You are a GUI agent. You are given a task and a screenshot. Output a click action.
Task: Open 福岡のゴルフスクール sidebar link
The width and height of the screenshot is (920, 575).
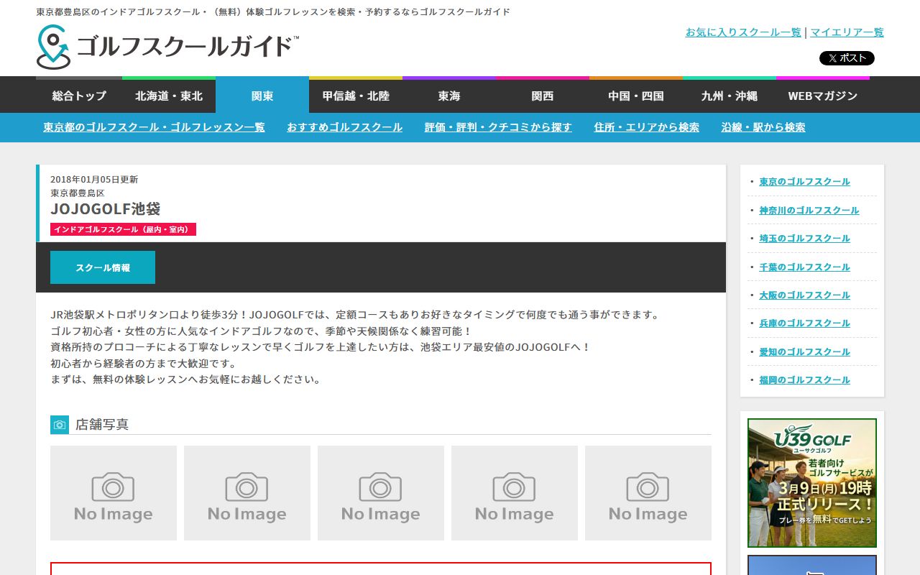click(x=804, y=380)
